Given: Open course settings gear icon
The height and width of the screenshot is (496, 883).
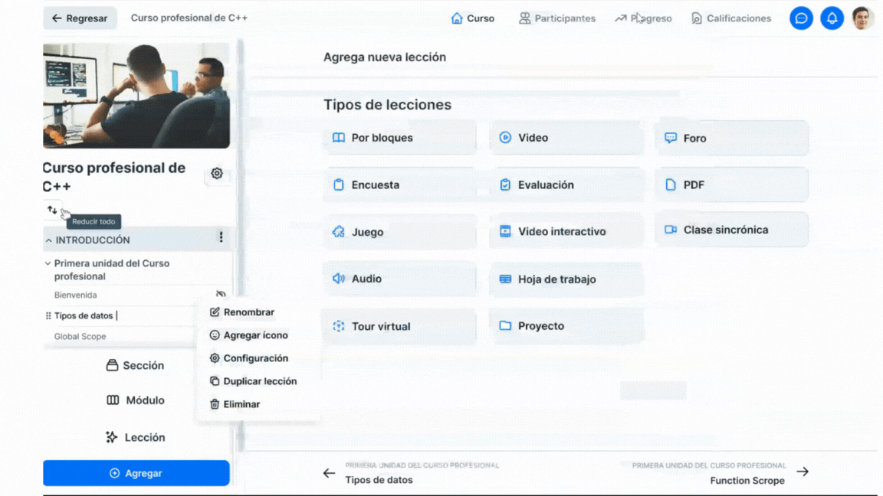Looking at the screenshot, I should tap(217, 173).
